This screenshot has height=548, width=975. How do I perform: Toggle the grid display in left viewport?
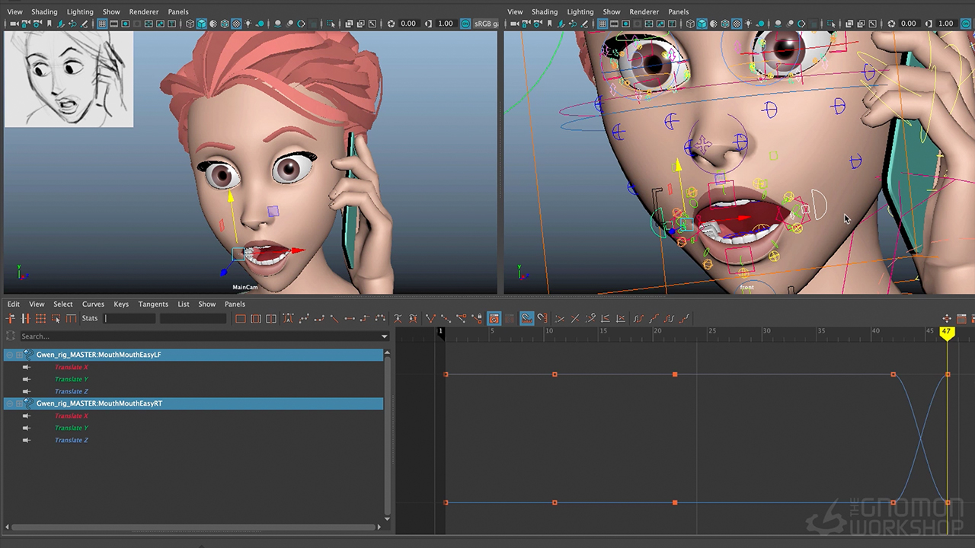pyautogui.click(x=102, y=24)
